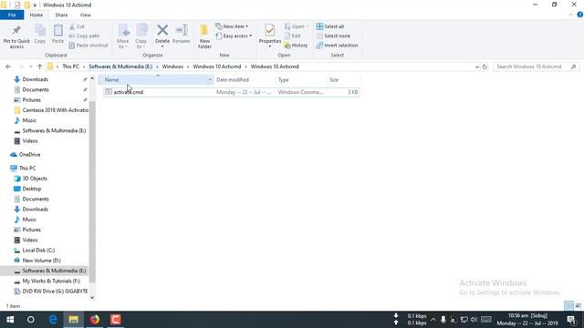Open New Volume (D:)
This screenshot has height=328, width=584.
pyautogui.click(x=41, y=261)
